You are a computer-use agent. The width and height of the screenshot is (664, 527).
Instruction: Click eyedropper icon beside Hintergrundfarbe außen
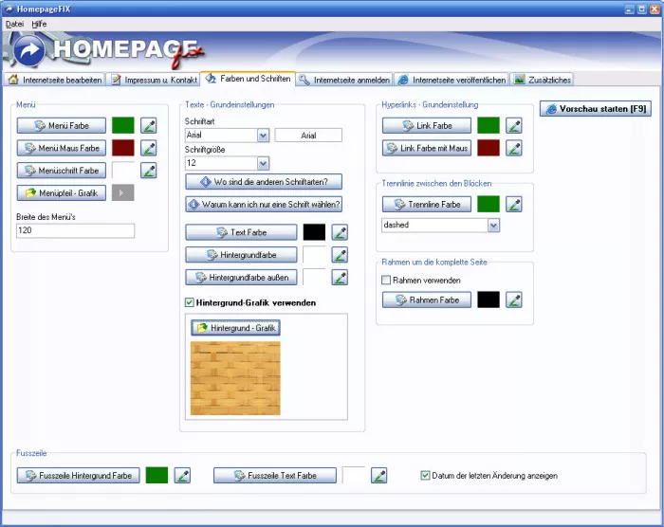(340, 278)
